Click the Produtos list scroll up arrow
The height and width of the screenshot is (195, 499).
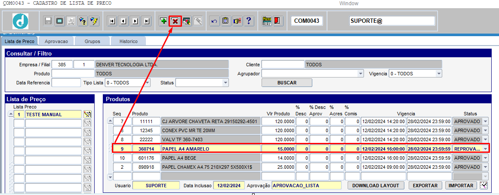(111, 121)
